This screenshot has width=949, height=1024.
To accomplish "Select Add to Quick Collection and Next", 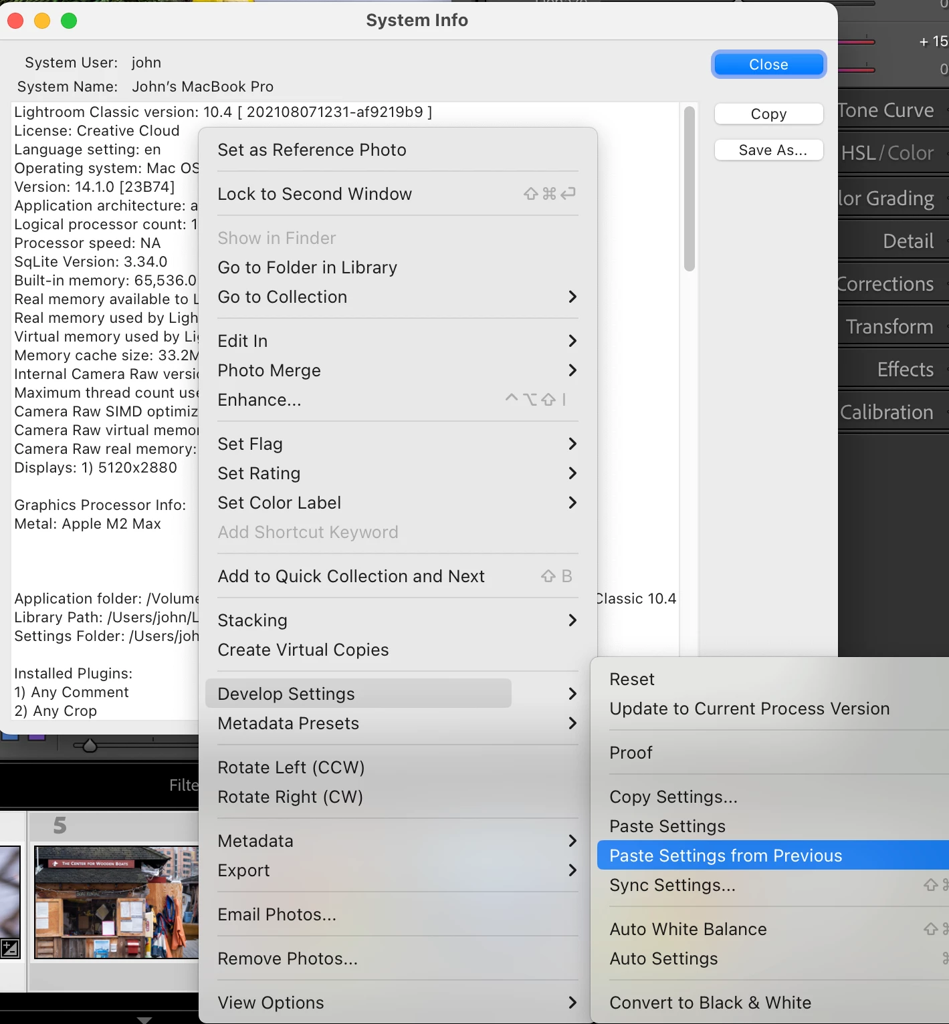I will coord(397,576).
